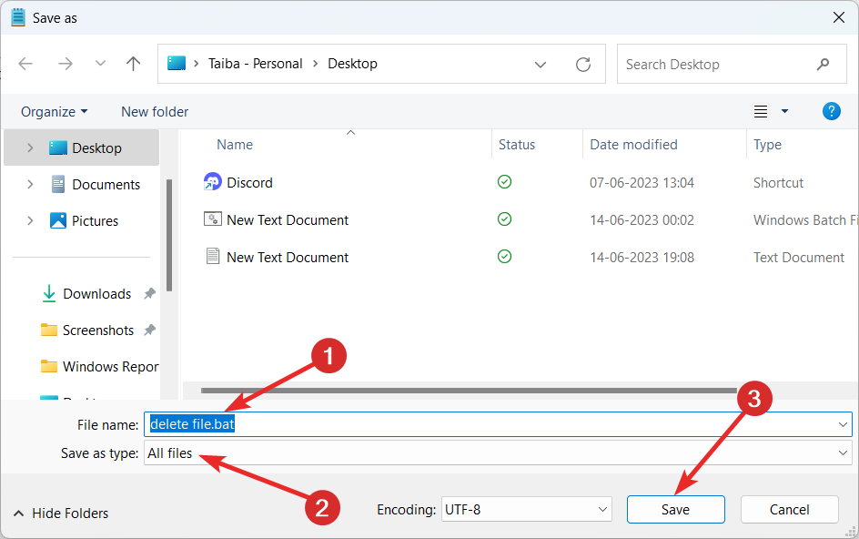Screen dimensions: 859x539
Task: Click the Notepad icon in the title bar
Action: coord(18,17)
